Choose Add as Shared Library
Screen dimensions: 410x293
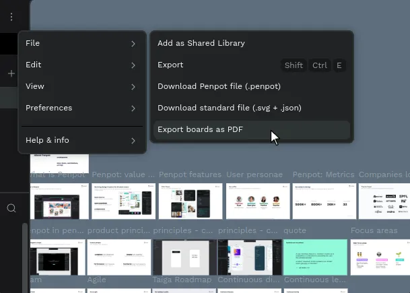(x=201, y=43)
